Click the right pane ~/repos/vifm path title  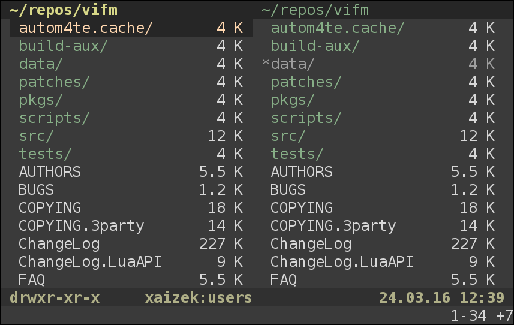(315, 10)
